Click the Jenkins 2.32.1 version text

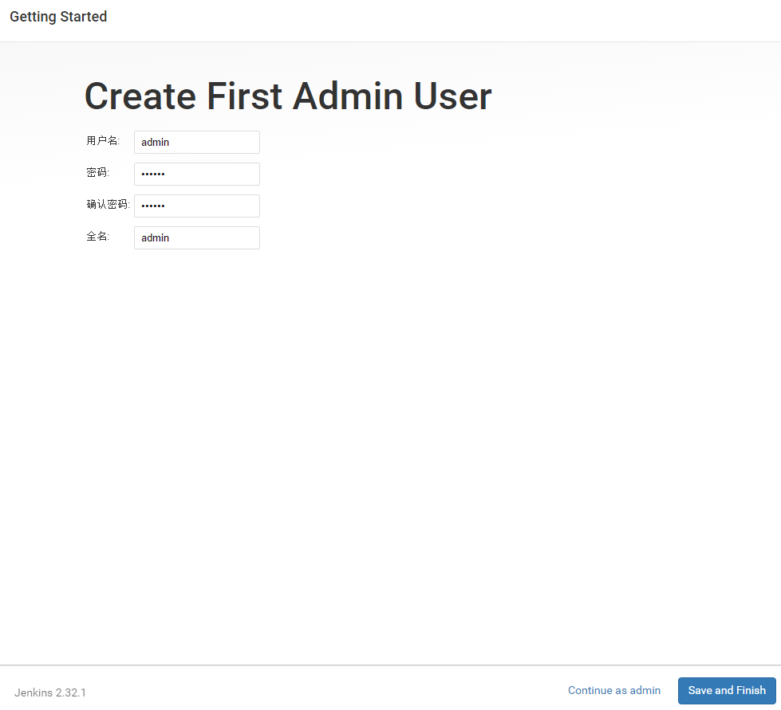click(x=49, y=692)
